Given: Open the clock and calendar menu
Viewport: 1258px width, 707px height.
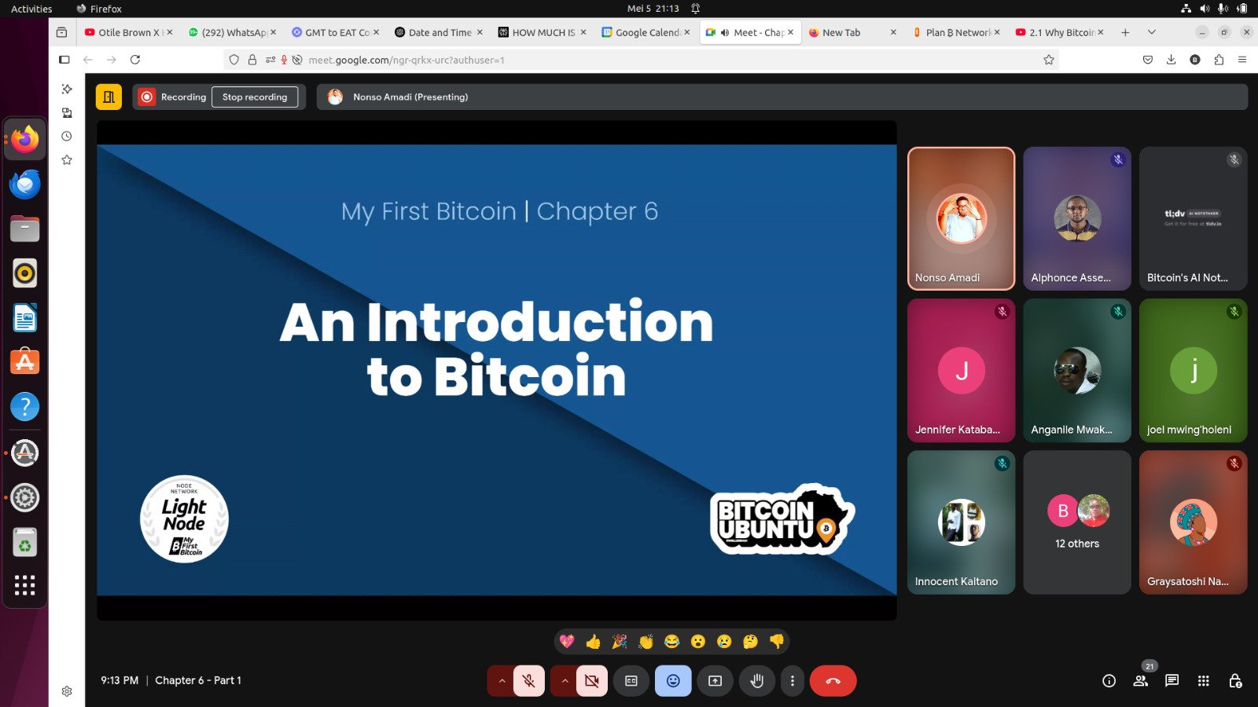Looking at the screenshot, I should point(653,9).
